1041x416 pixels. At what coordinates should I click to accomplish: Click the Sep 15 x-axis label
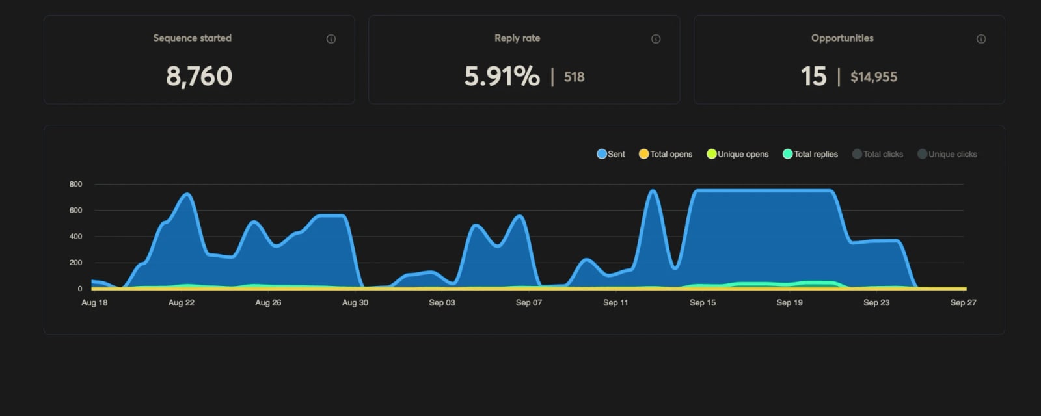(x=703, y=303)
